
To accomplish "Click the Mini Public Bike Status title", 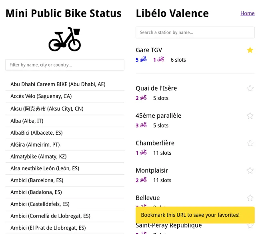I will click(64, 13).
